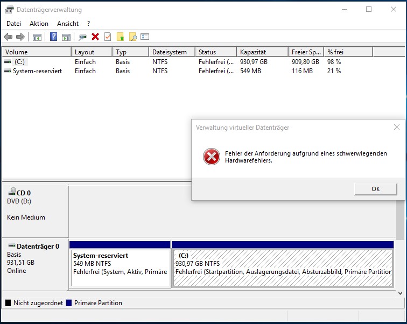Select the System-reserviert partition block
The image size is (407, 324).
[120, 264]
